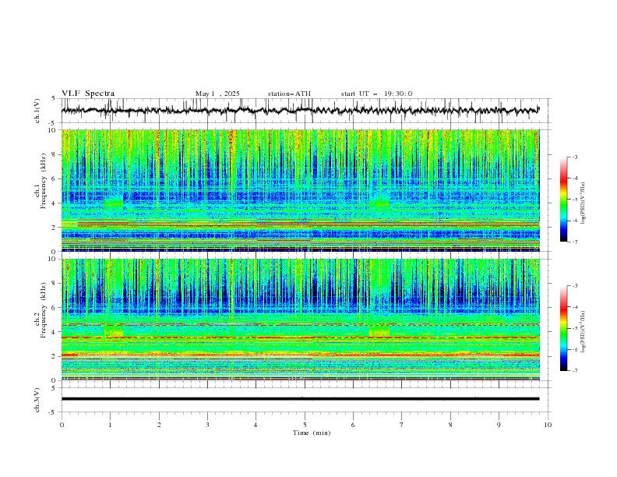Click the Time (min) axis title
617x477 pixels.
(x=312, y=433)
